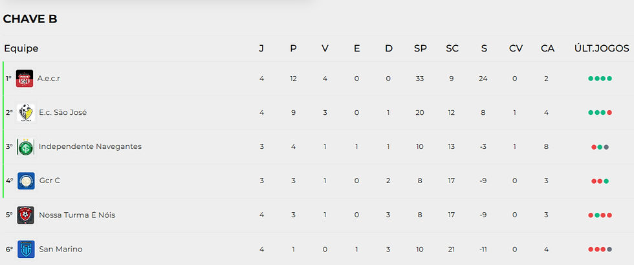
Task: Select the Independente Navegantes team name
Action: [90, 147]
